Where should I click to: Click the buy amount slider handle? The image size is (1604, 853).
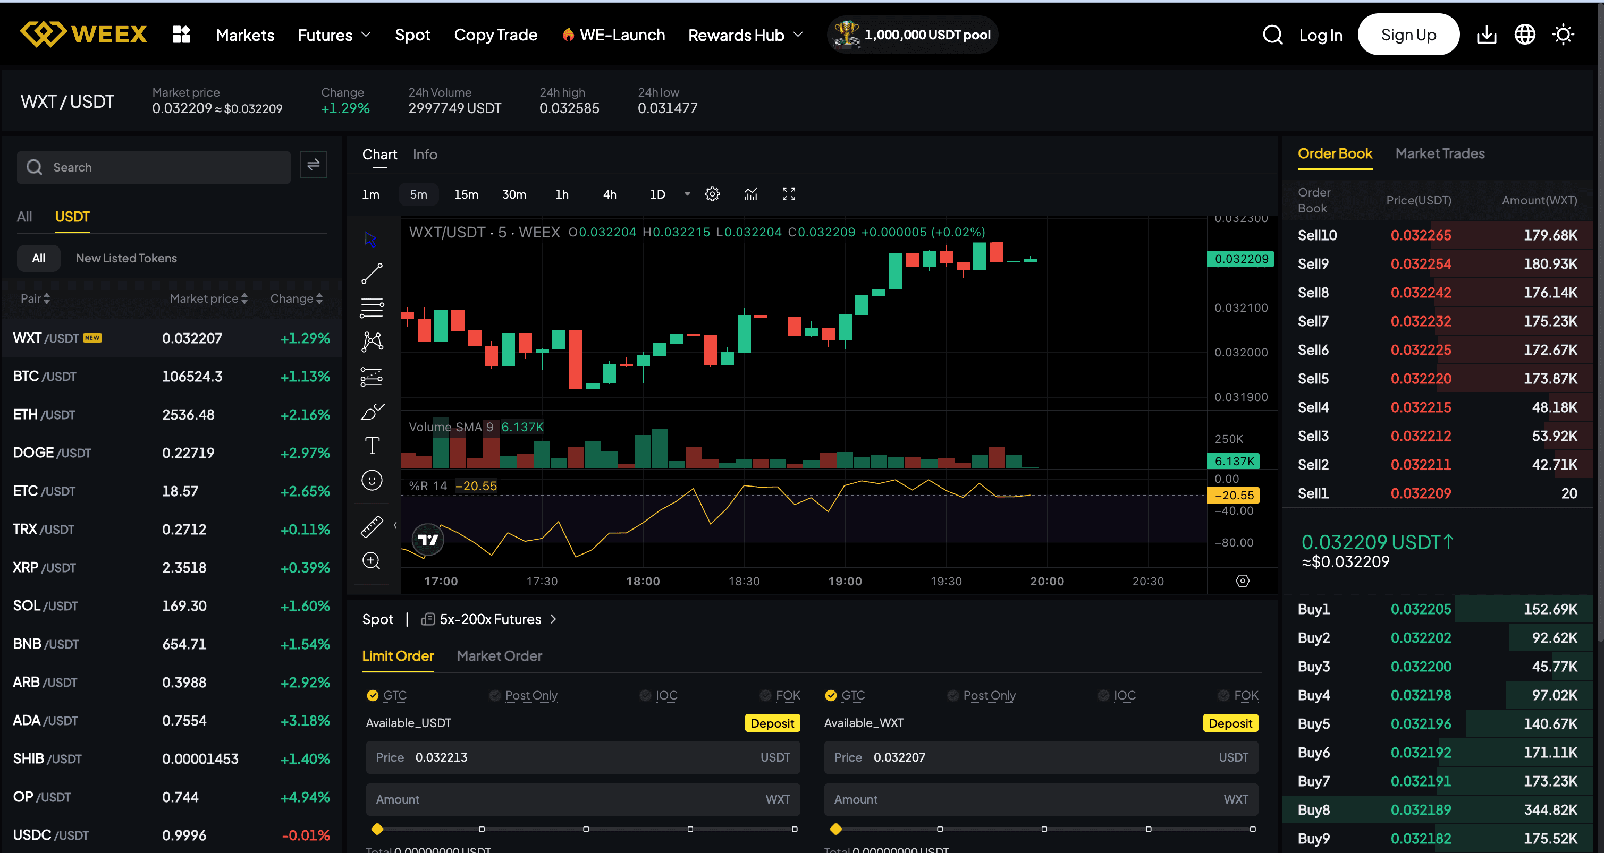coord(377,829)
